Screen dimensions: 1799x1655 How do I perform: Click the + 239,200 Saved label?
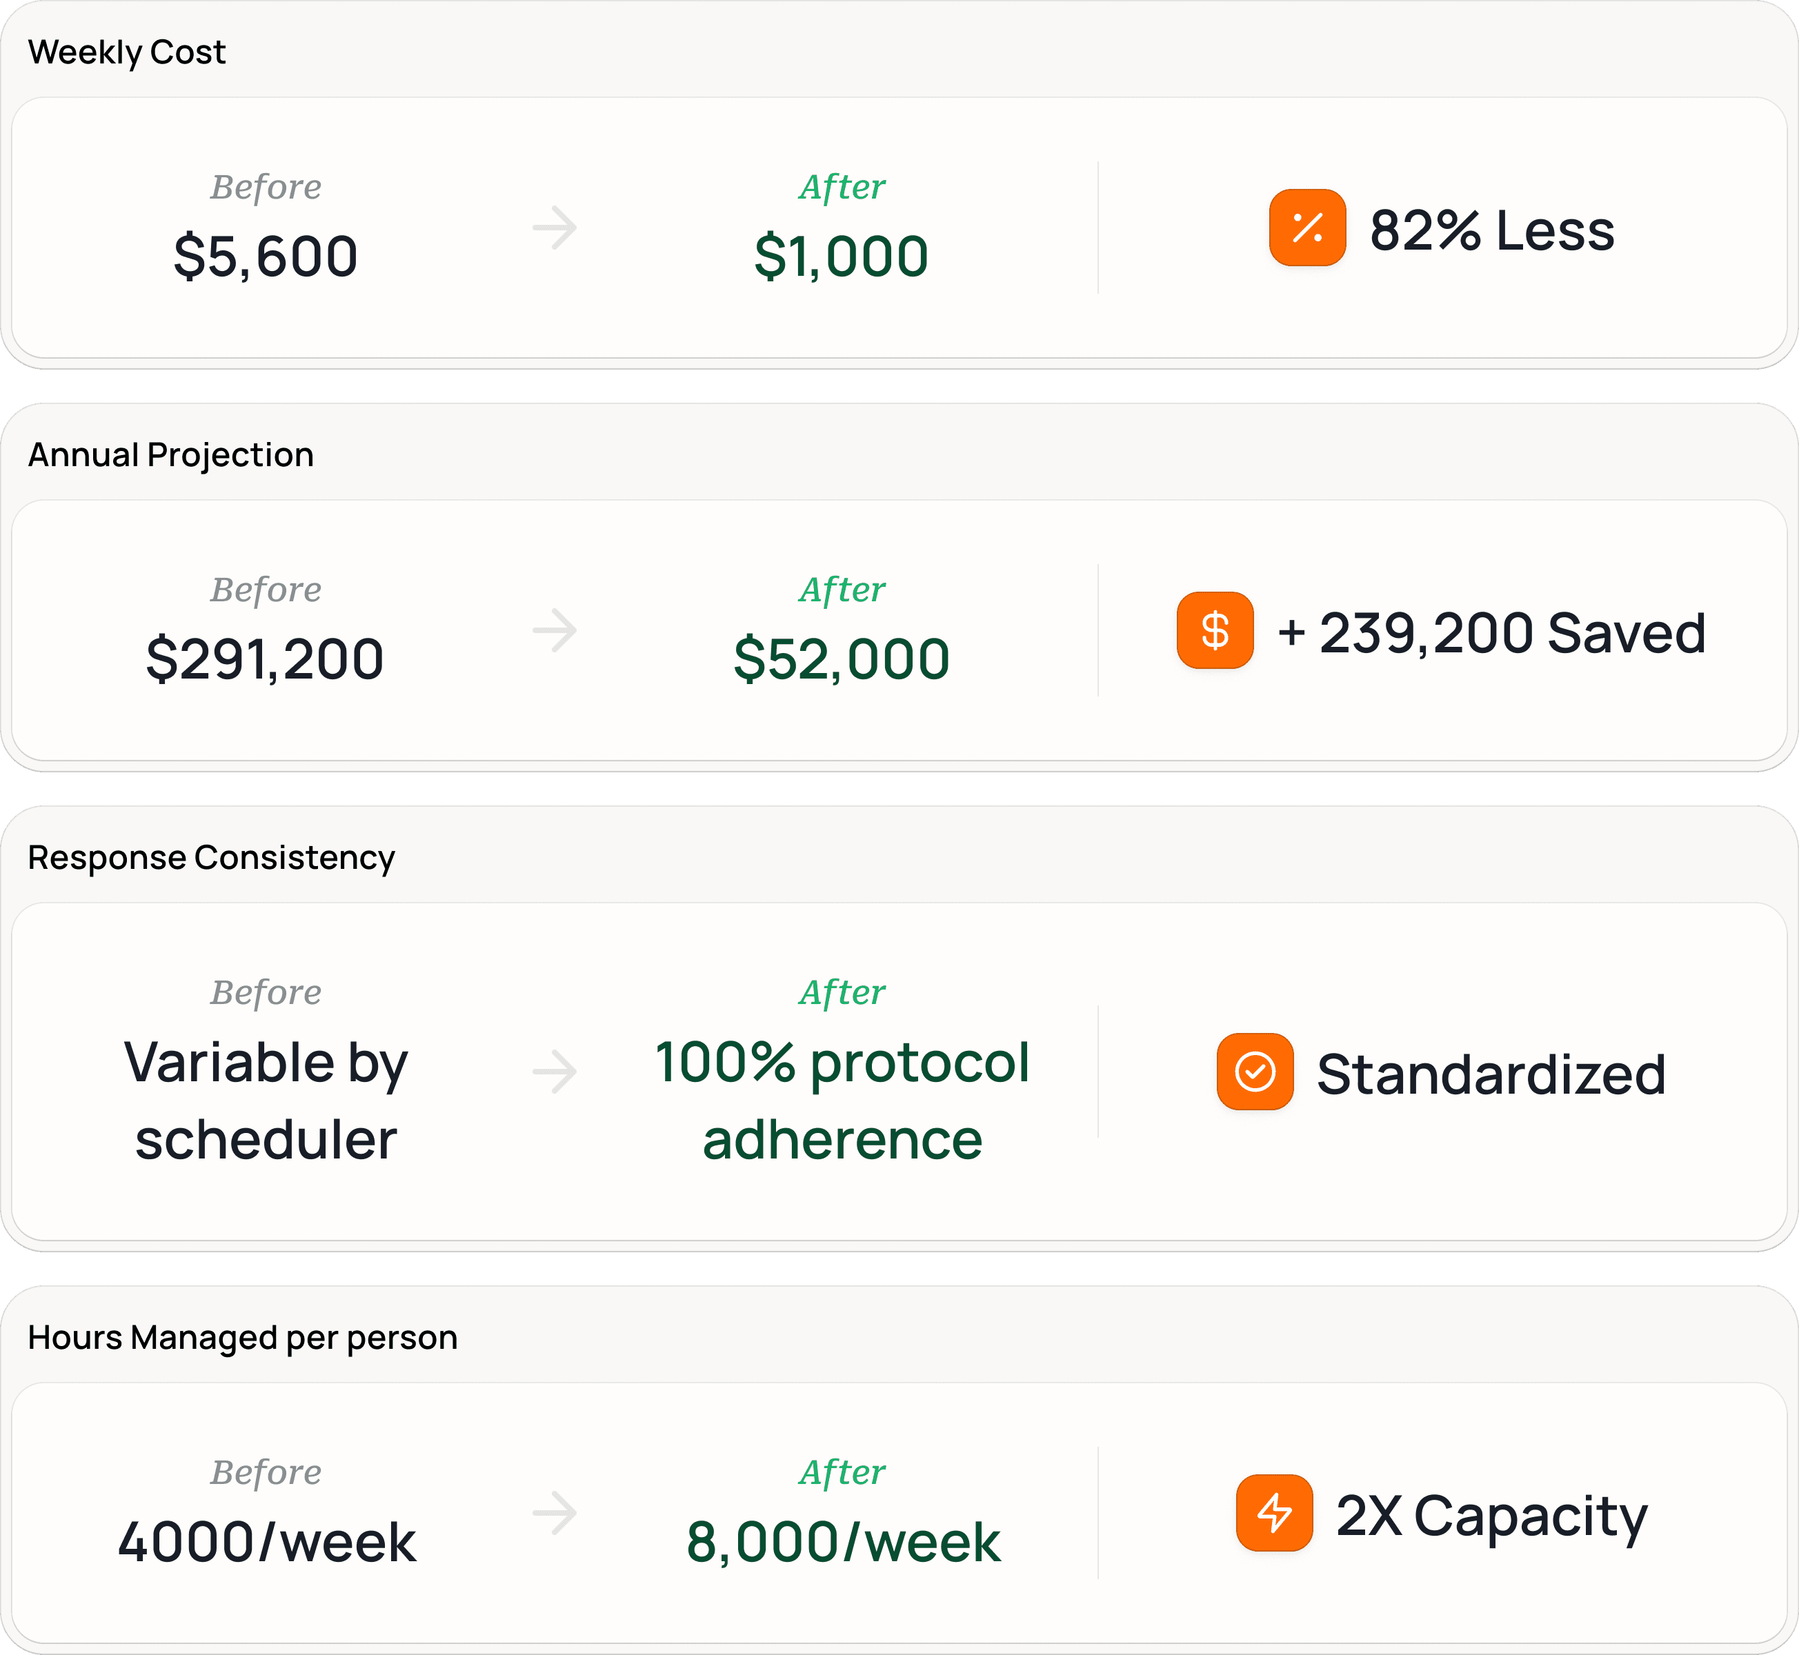click(x=1491, y=633)
